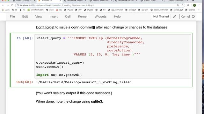Click inside code cell on c.execute line

60,63
